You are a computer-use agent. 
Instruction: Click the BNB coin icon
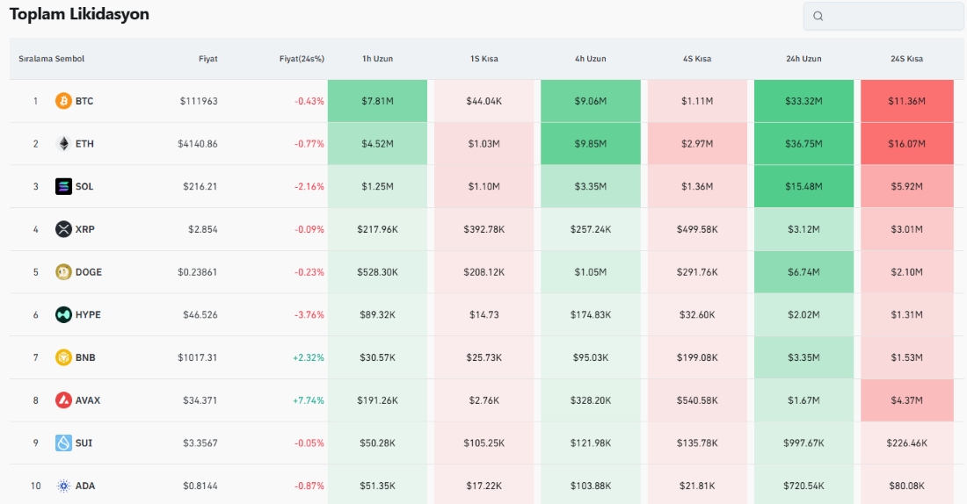(x=63, y=357)
